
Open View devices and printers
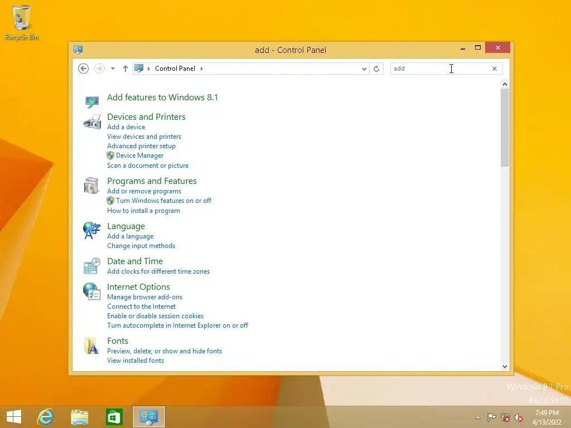click(x=144, y=137)
